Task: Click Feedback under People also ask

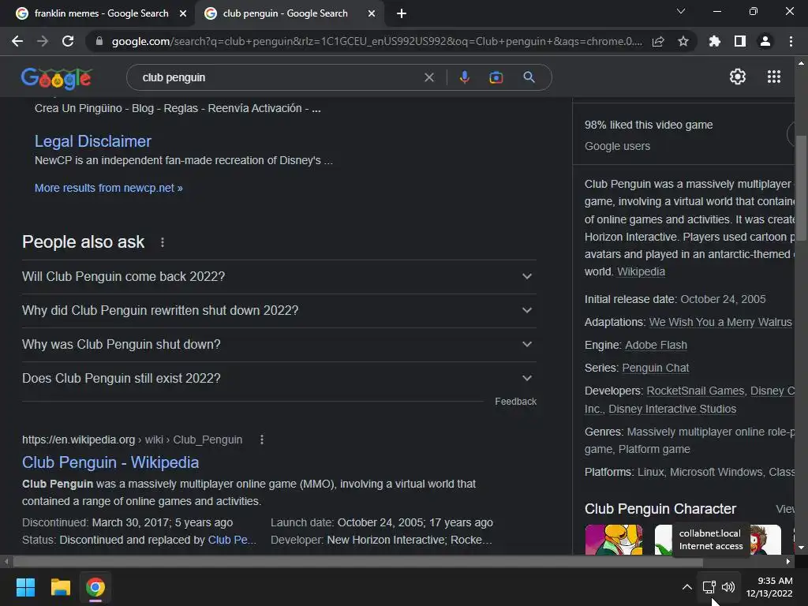Action: pos(515,402)
